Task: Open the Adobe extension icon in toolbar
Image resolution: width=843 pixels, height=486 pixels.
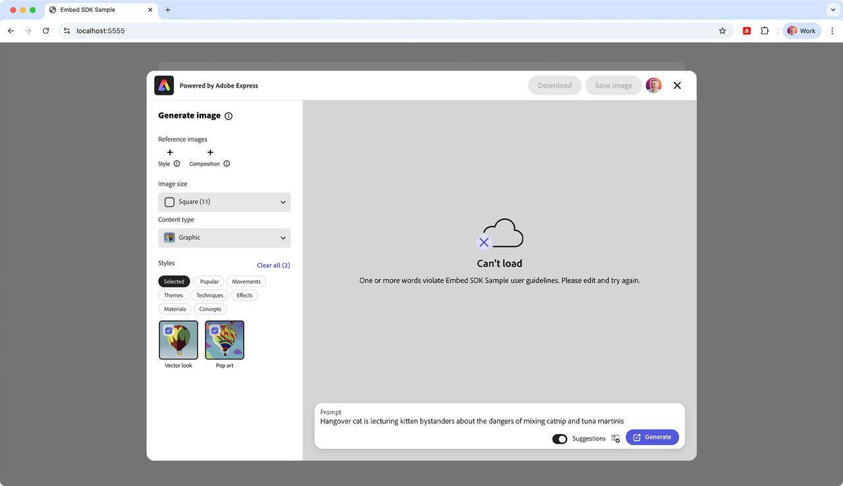Action: click(x=747, y=31)
